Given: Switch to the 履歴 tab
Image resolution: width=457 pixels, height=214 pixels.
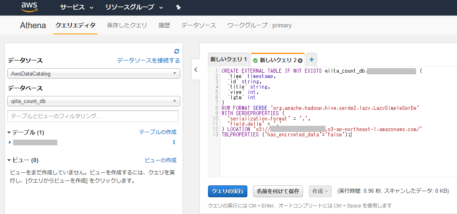Looking at the screenshot, I should tap(164, 25).
